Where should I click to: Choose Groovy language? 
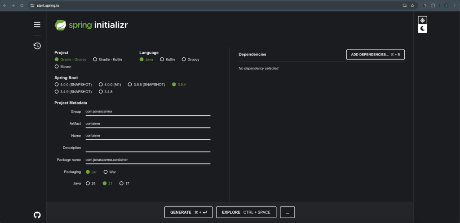click(190, 59)
